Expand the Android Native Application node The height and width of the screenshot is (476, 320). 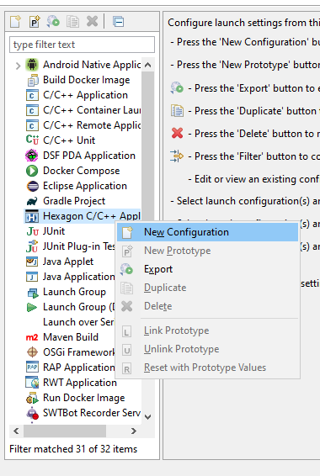coord(18,66)
